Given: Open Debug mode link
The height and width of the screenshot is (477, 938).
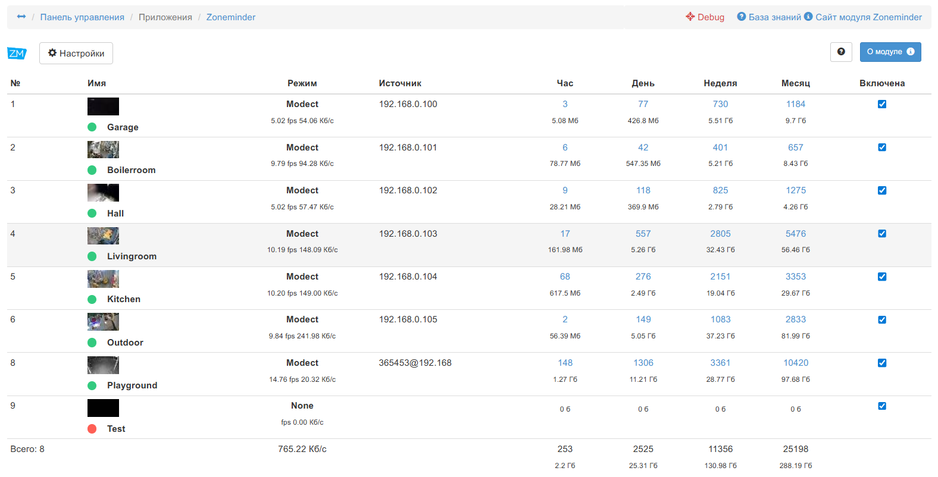Looking at the screenshot, I should click(x=705, y=17).
